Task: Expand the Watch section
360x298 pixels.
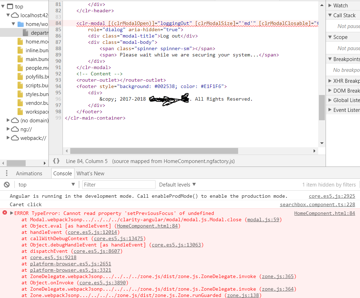Action: (330, 5)
